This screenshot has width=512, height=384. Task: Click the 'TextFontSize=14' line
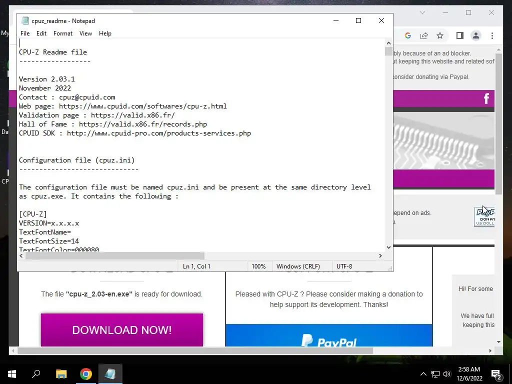(49, 241)
